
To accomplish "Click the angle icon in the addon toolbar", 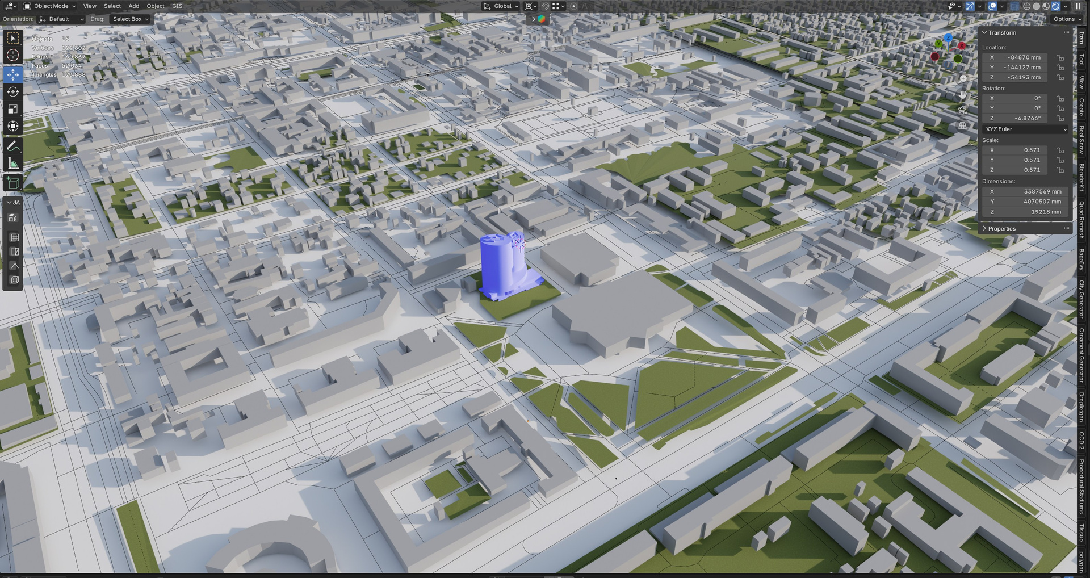I will [x=15, y=266].
